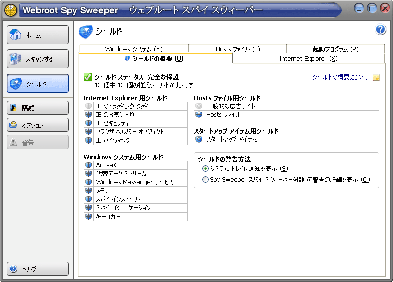Switch to the Windows システム (Y) tab
The height and width of the screenshot is (282, 393).
134,49
